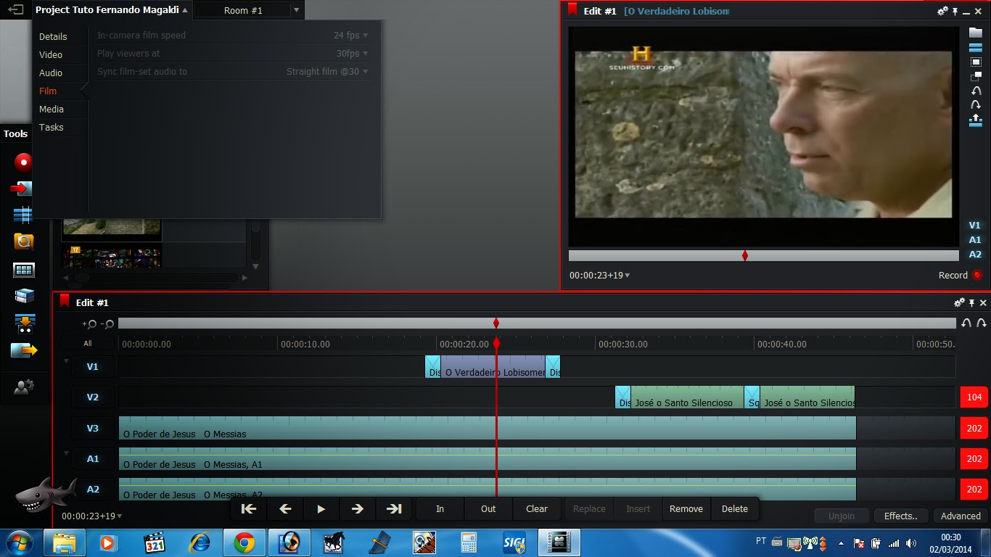
Task: Toggle A1 track in the viewer
Action: click(975, 240)
